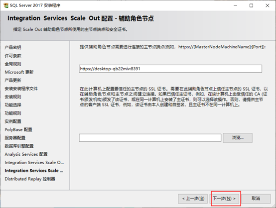276x208 pixels.
Task: Click the empty SSL certificate path field
Action: tap(150, 138)
